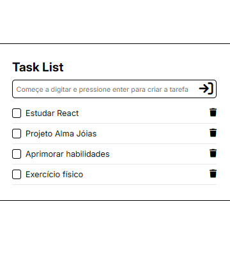Tick the Exercício físico checkbox
The height and width of the screenshot is (255, 230).
17,174
